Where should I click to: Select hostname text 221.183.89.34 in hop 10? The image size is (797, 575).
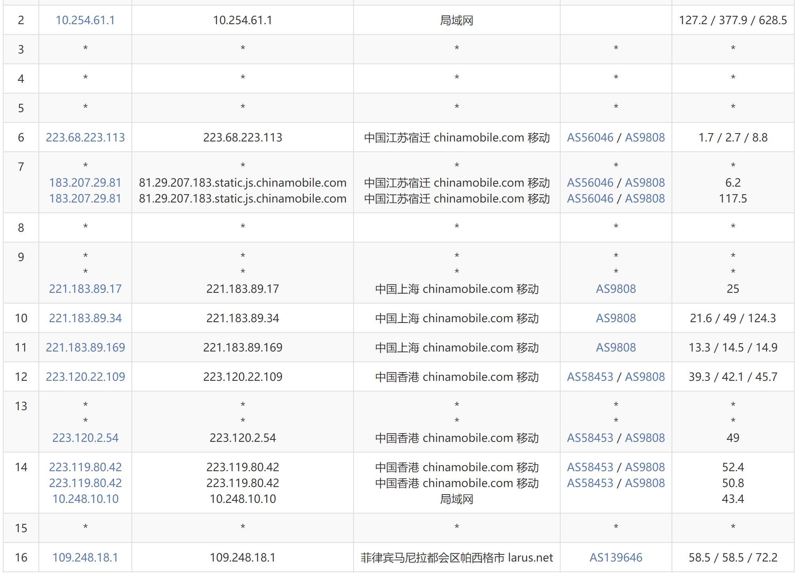coord(243,318)
